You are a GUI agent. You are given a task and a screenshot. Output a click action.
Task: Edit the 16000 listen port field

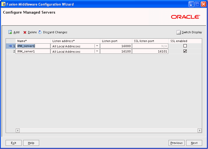[116, 46]
